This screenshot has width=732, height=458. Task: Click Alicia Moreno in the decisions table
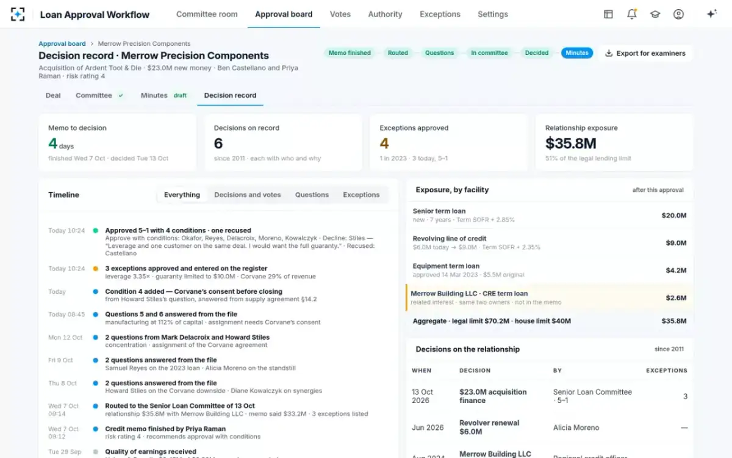576,427
